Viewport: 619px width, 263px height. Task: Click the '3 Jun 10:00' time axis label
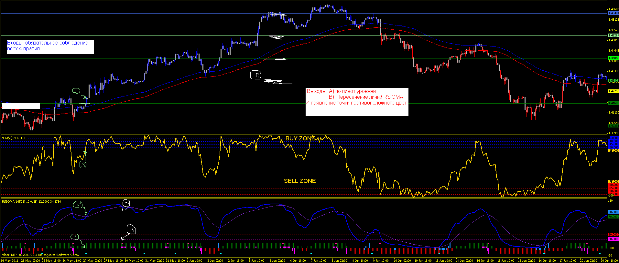[x=257, y=260]
